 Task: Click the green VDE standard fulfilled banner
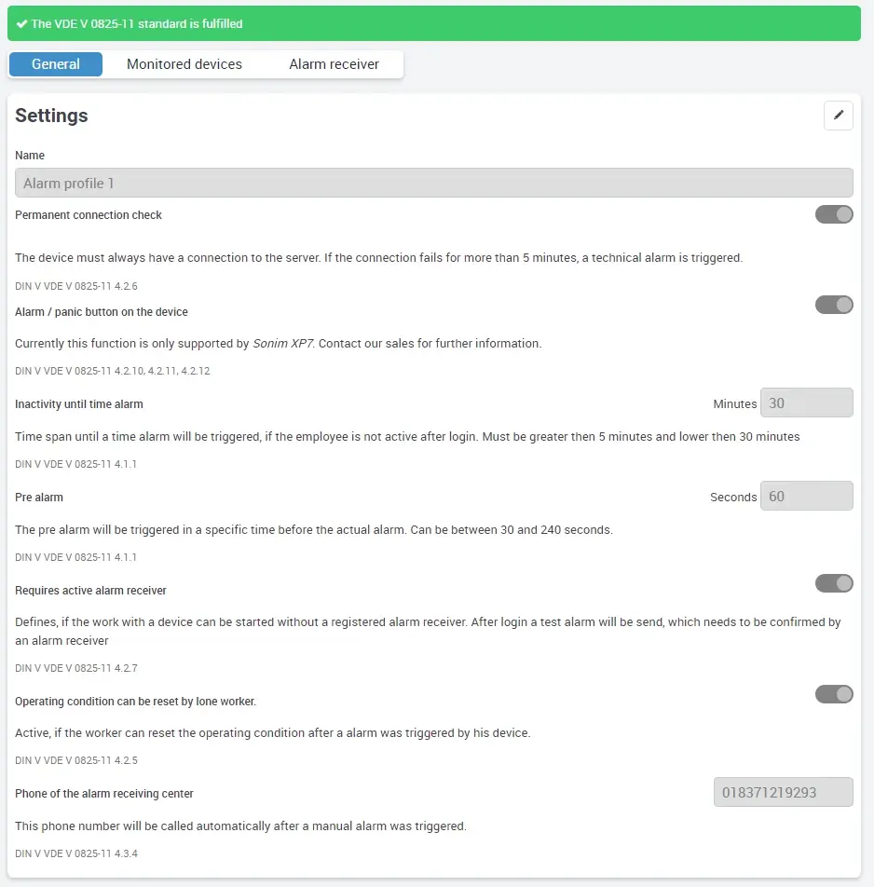coord(437,21)
